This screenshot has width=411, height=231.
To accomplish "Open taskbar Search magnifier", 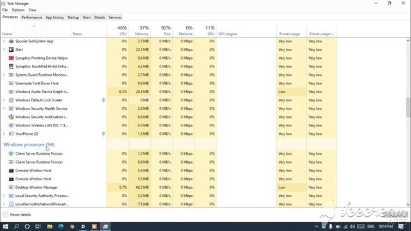I will 16,227.
